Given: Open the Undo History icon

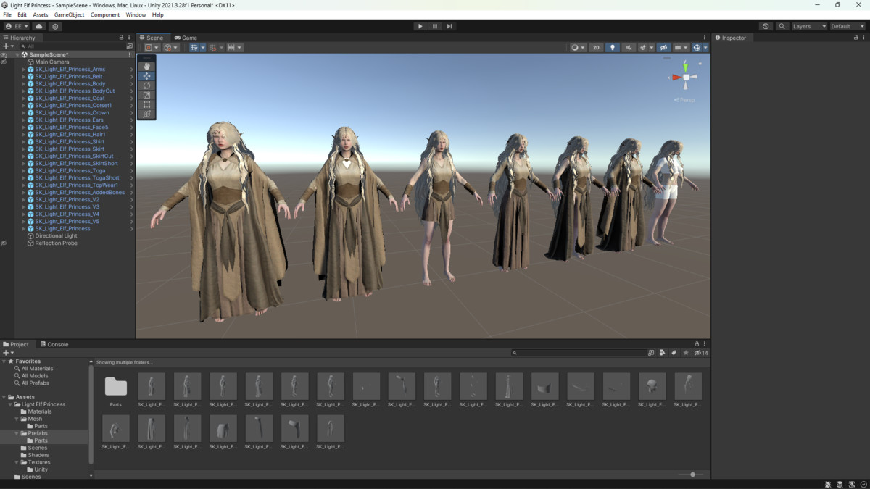Looking at the screenshot, I should [766, 26].
